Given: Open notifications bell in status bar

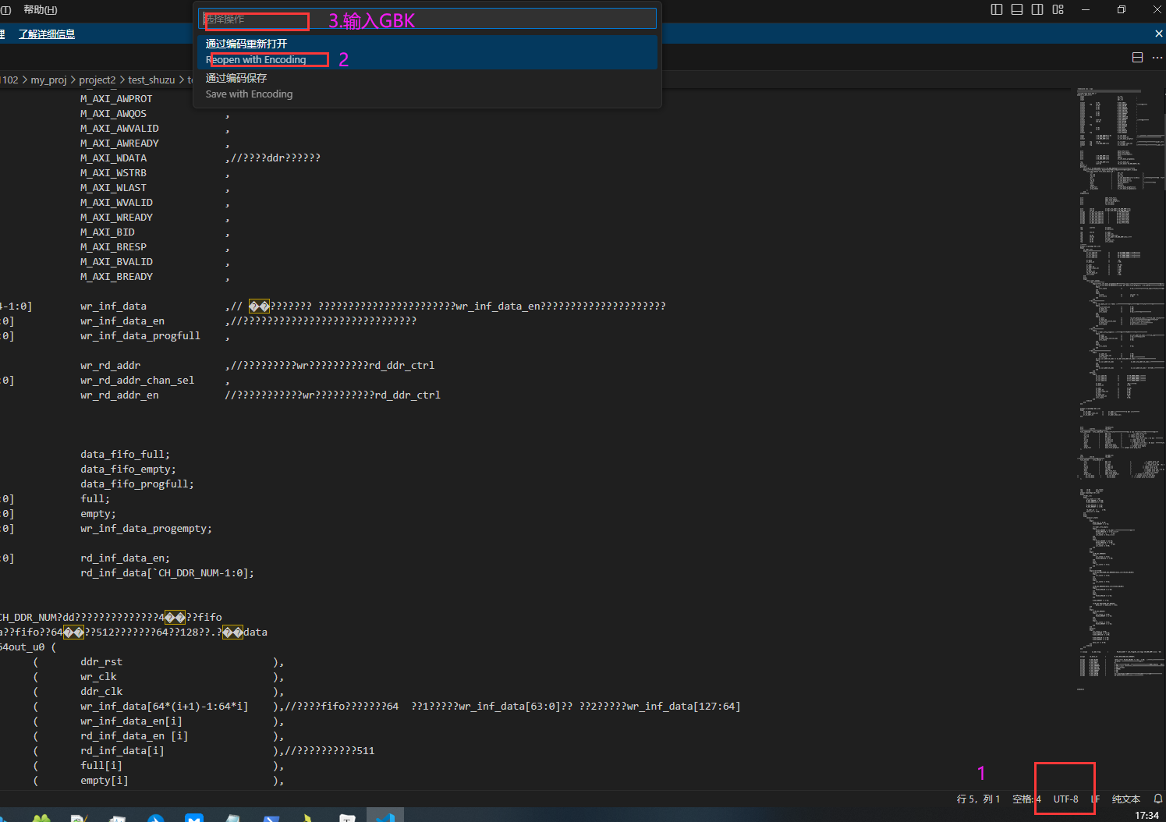Looking at the screenshot, I should tap(1158, 799).
